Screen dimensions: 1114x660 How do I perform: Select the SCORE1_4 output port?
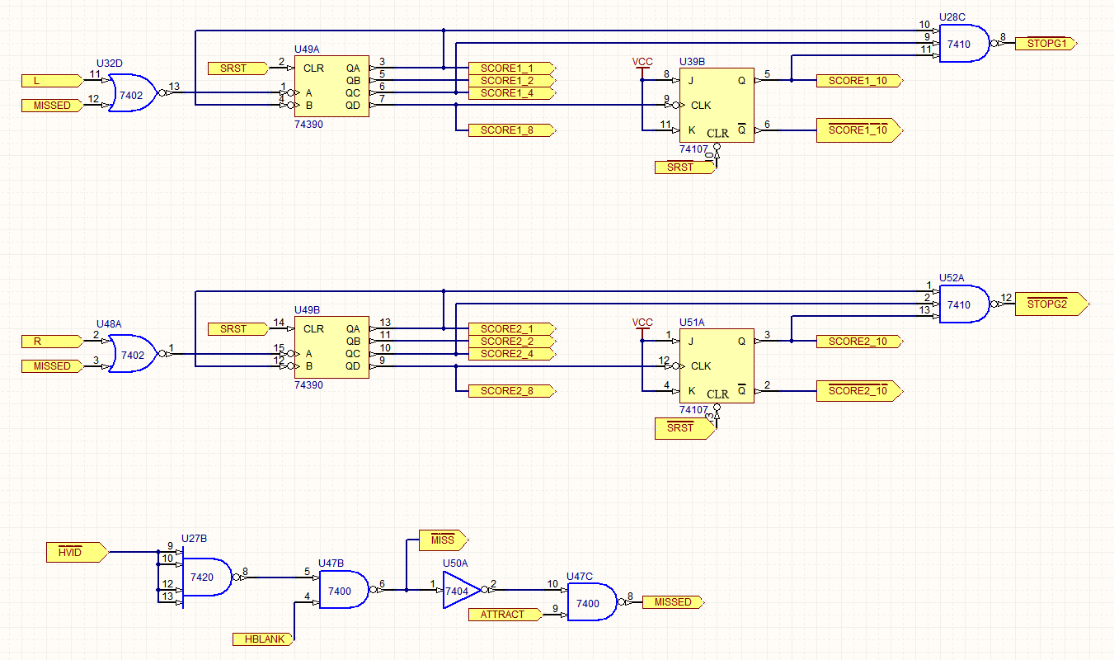pos(512,93)
